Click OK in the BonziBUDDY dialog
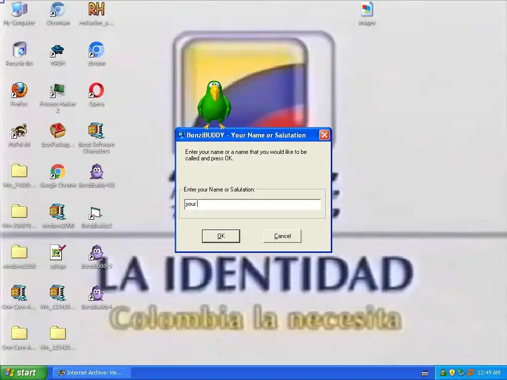The image size is (507, 380). coord(221,236)
